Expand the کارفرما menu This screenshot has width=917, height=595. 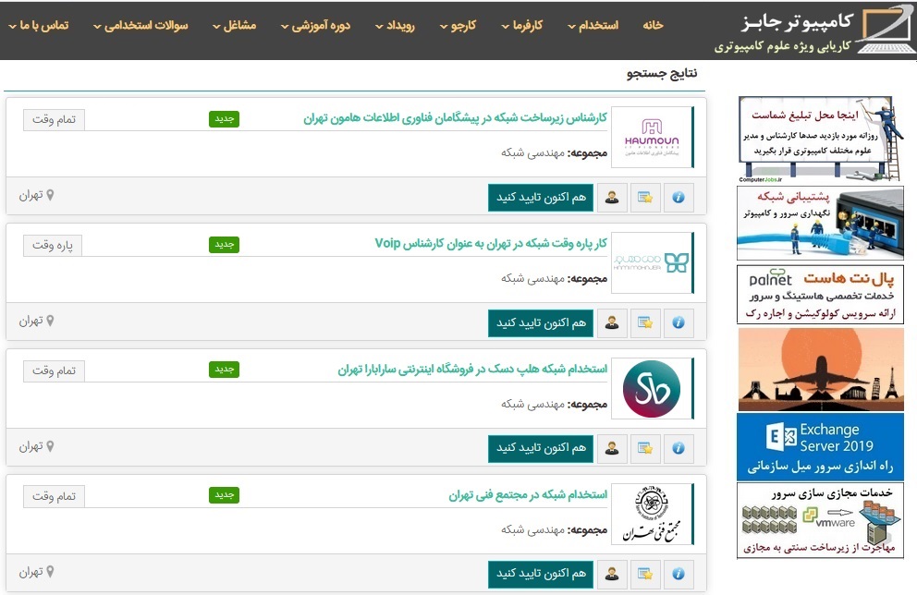tap(522, 26)
